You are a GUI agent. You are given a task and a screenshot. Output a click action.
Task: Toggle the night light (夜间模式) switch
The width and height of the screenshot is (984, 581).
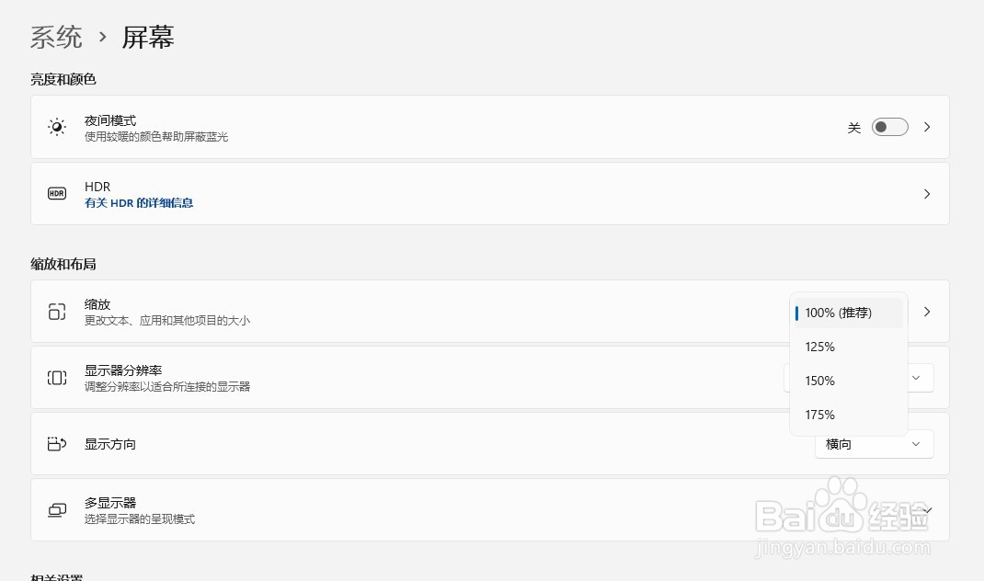click(x=889, y=128)
